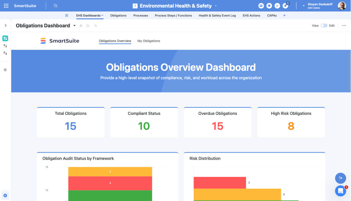Click the feed icon beside dashboard title
The height and width of the screenshot is (201, 351).
96,26
